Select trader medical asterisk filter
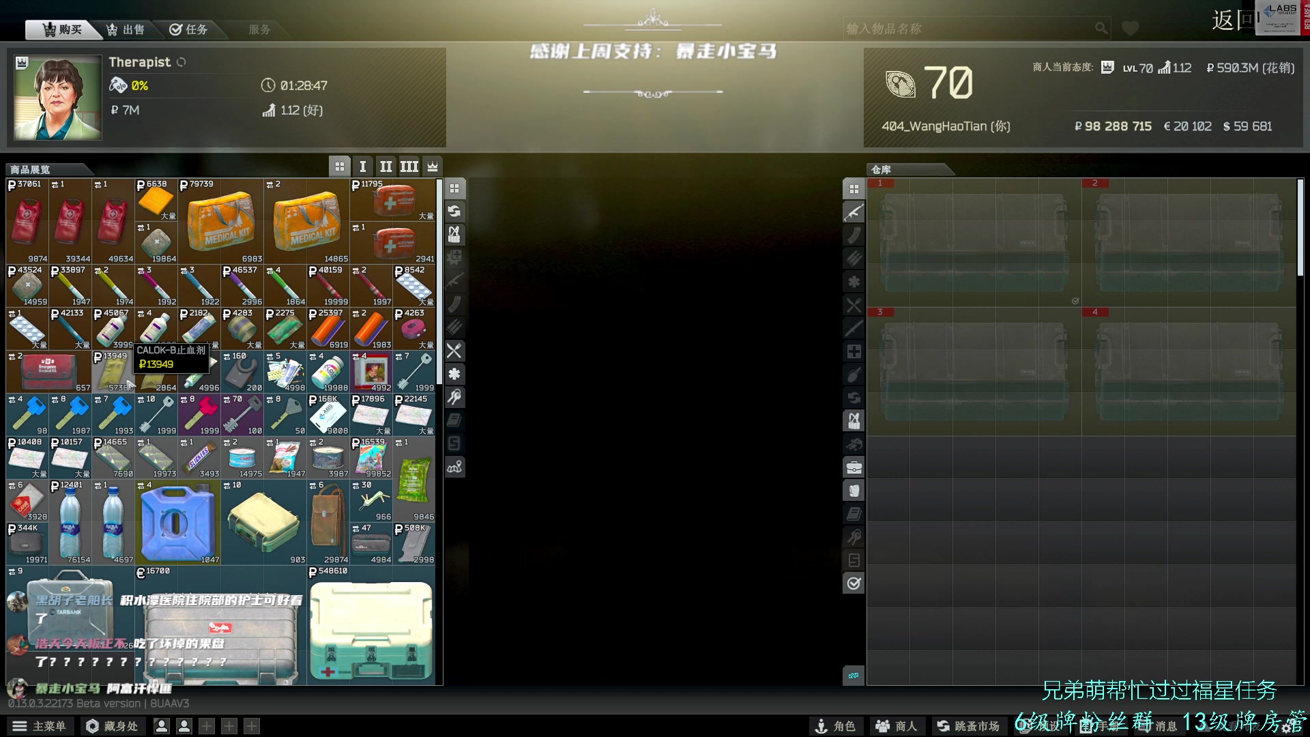The height and width of the screenshot is (737, 1310). [x=454, y=374]
